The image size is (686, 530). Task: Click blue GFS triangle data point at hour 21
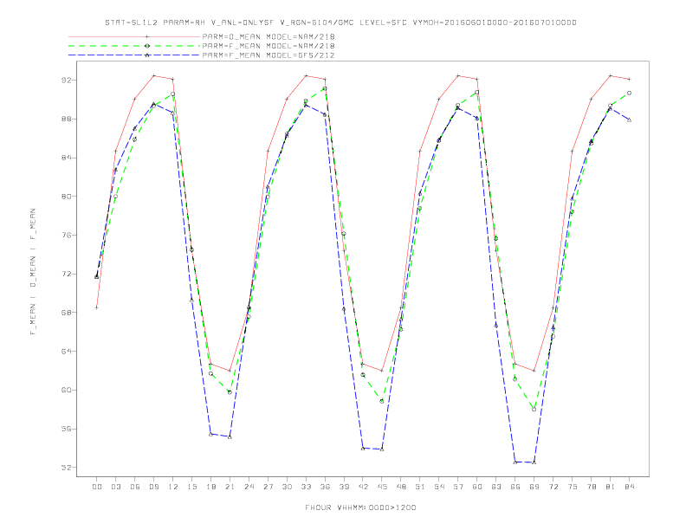pos(230,436)
